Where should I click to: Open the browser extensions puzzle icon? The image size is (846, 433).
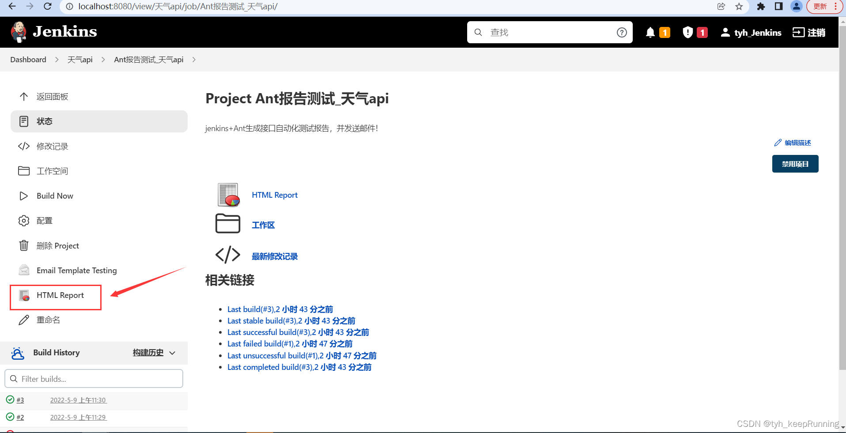point(761,6)
